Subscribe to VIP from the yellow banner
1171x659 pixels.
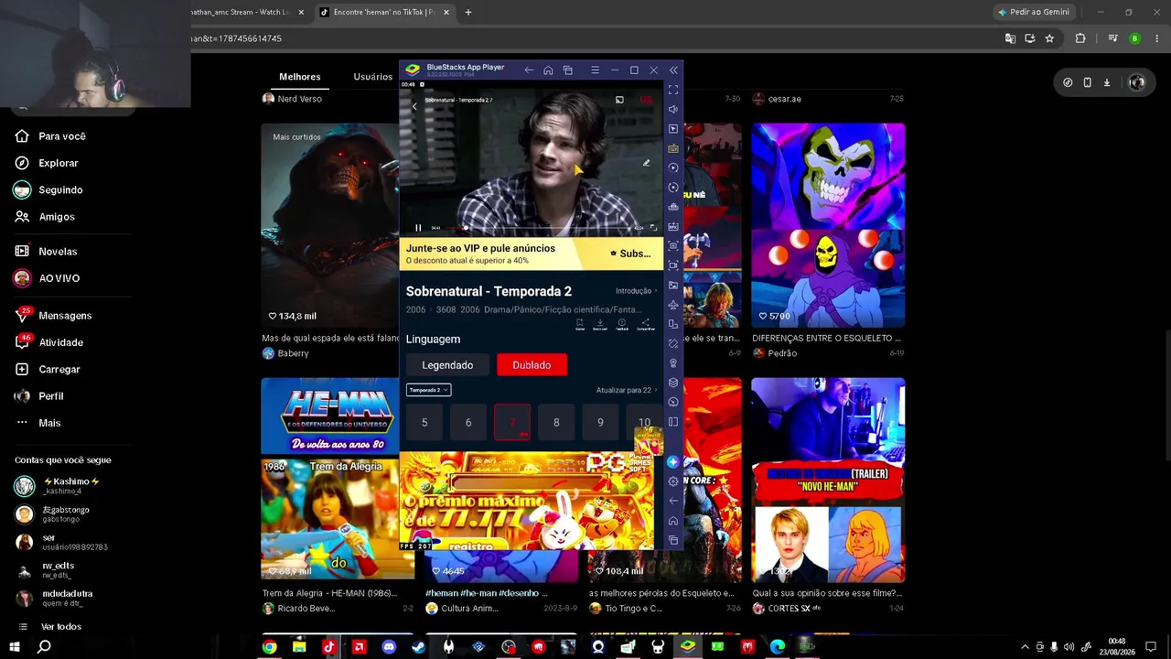point(630,254)
